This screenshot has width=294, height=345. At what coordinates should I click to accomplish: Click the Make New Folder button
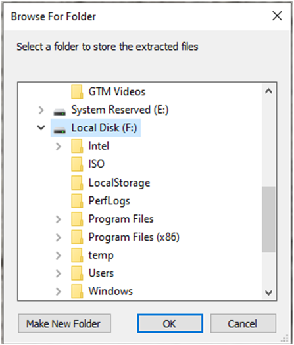(64, 323)
